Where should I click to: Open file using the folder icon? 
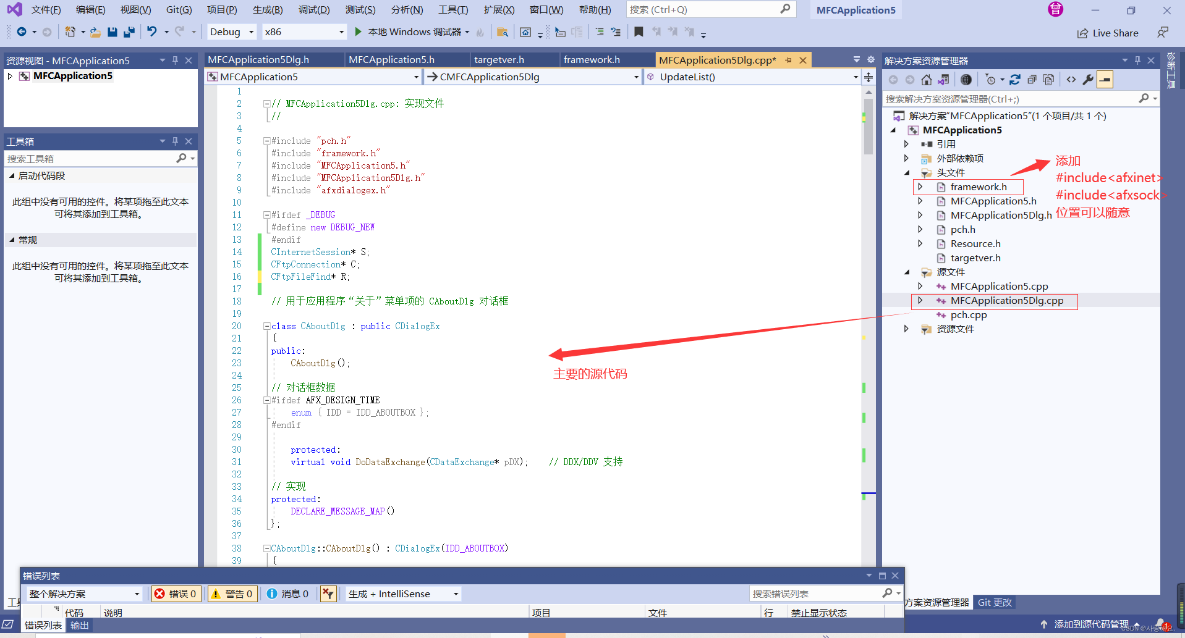point(95,31)
